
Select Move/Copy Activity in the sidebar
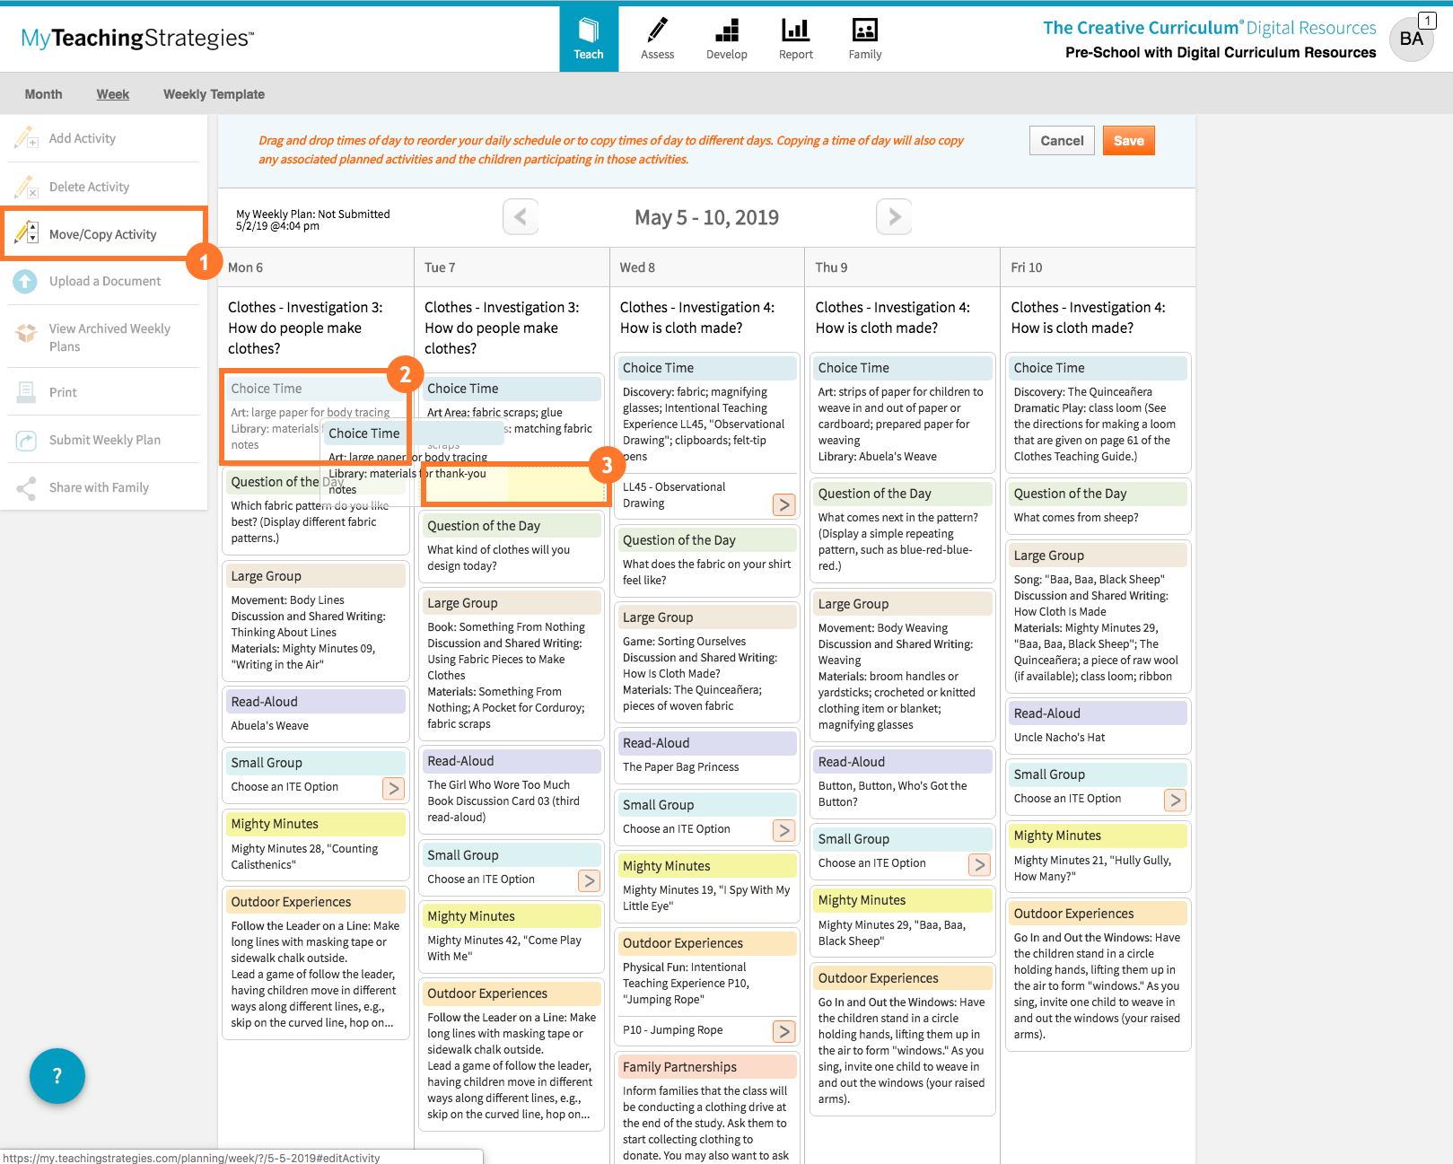click(x=103, y=233)
